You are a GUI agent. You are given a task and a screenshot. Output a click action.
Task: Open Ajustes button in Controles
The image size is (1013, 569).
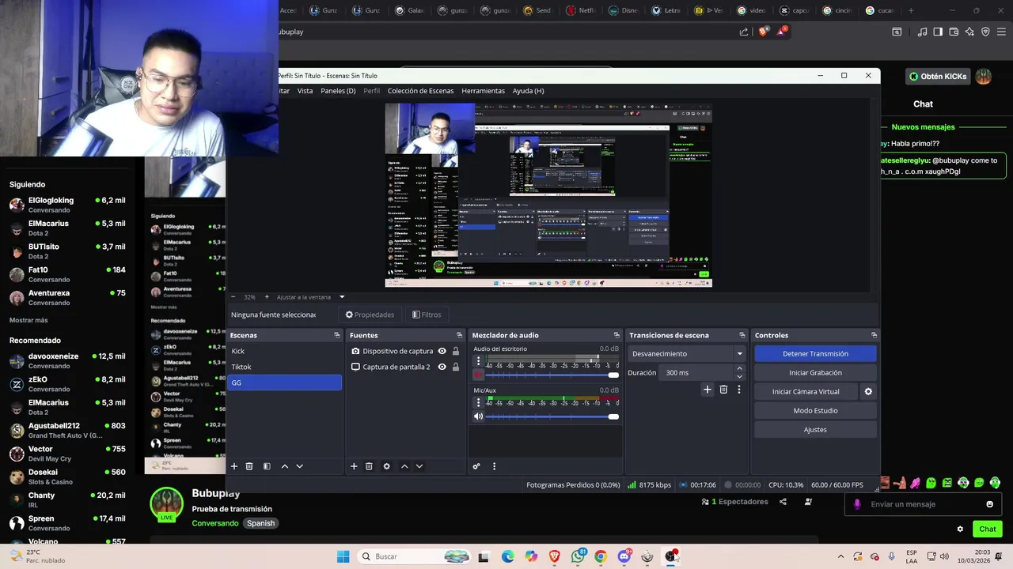pyautogui.click(x=815, y=430)
